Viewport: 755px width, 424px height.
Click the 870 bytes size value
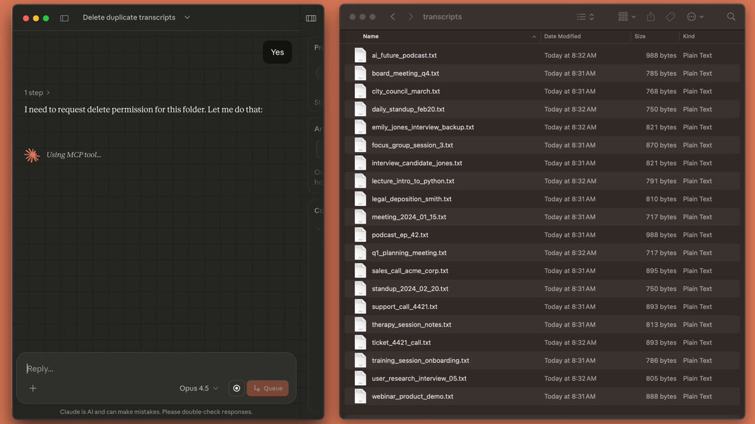[661, 145]
